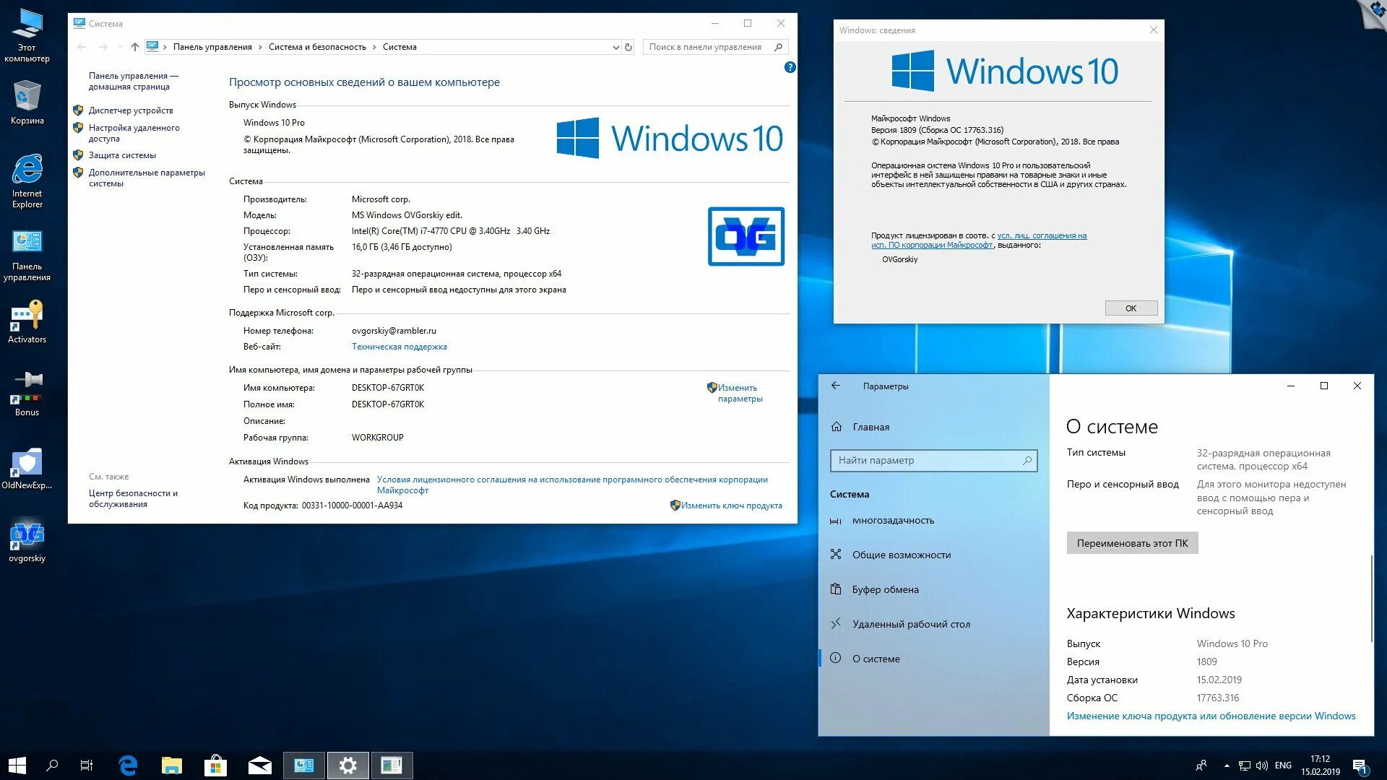Switch to winver taskbar button
This screenshot has height=780, width=1387.
[x=392, y=766]
